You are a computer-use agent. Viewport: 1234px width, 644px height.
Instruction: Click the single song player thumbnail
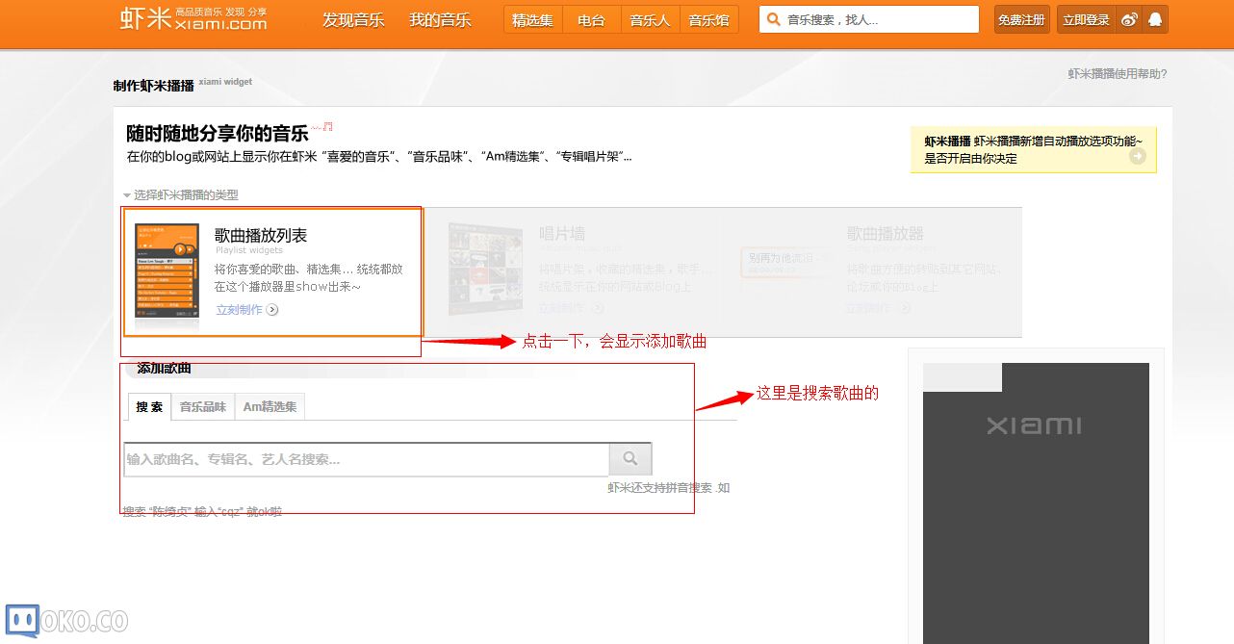click(785, 261)
